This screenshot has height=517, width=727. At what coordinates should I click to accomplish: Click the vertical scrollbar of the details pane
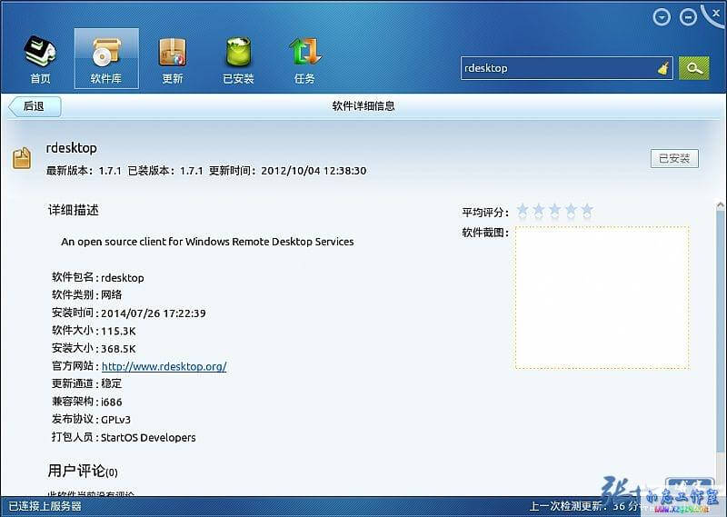coord(720,332)
